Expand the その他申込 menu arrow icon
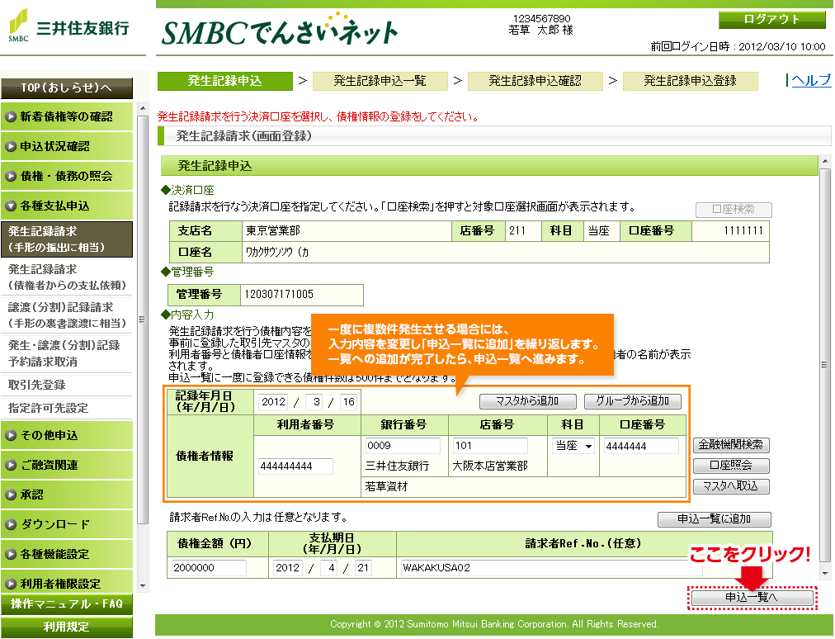The height and width of the screenshot is (639, 835). pyautogui.click(x=10, y=435)
